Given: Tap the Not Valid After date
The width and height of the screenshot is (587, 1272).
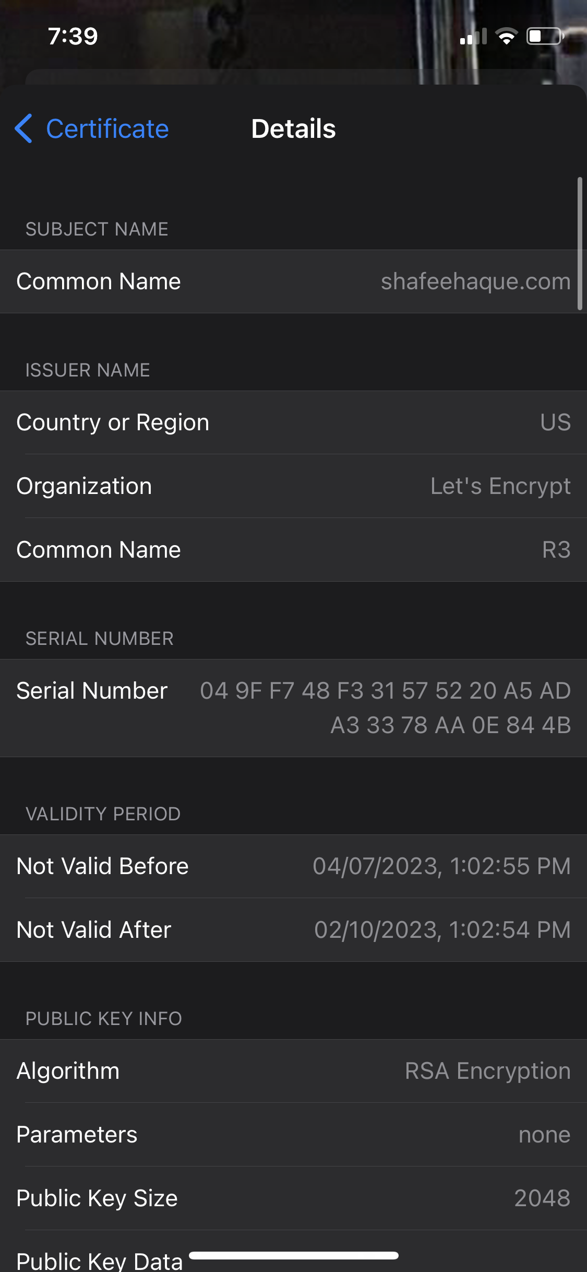Looking at the screenshot, I should [x=442, y=930].
